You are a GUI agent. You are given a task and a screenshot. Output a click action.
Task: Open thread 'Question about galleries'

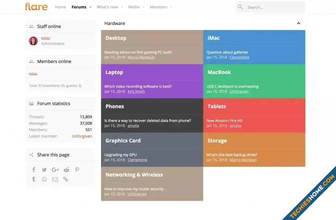pyautogui.click(x=227, y=52)
